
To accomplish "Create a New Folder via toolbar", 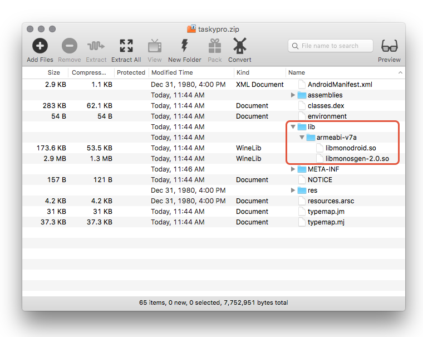I will pos(184,46).
